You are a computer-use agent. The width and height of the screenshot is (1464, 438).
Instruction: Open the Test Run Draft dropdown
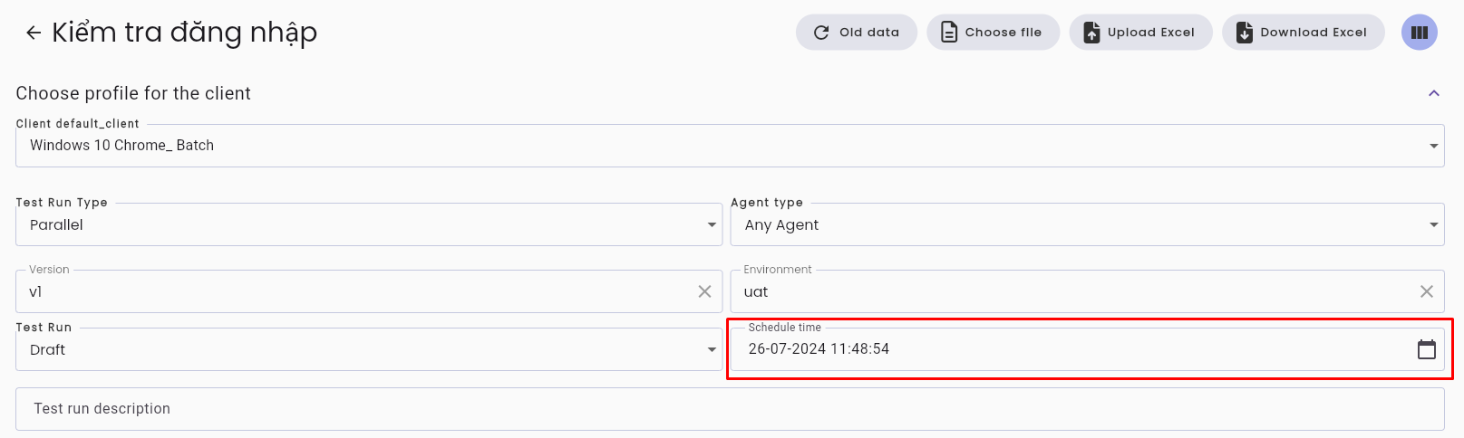coord(368,349)
